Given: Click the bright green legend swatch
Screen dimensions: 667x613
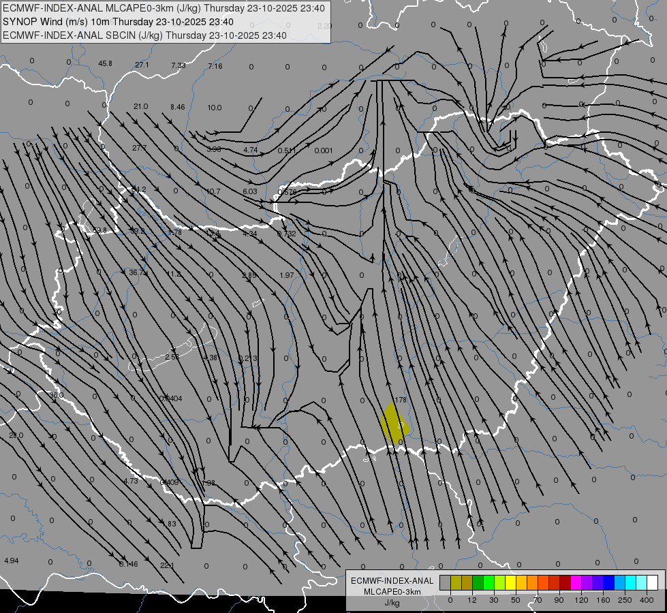Looking at the screenshot, I should click(488, 582).
